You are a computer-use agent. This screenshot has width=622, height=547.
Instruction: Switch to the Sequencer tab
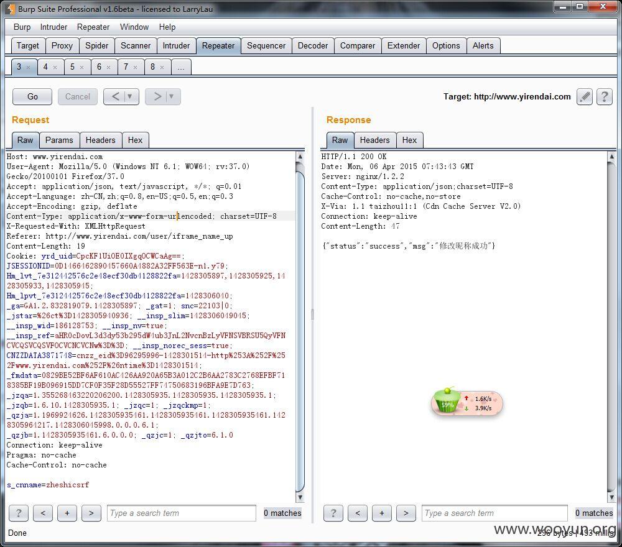coord(266,45)
